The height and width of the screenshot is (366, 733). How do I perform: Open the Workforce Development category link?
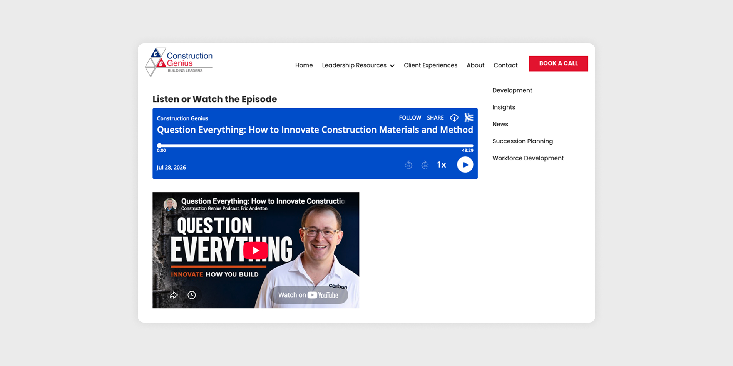(x=528, y=158)
